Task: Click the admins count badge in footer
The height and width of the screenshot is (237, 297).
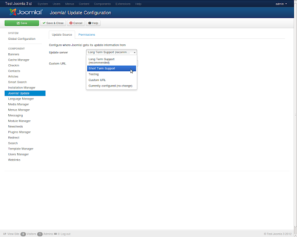Action: click(x=40, y=234)
